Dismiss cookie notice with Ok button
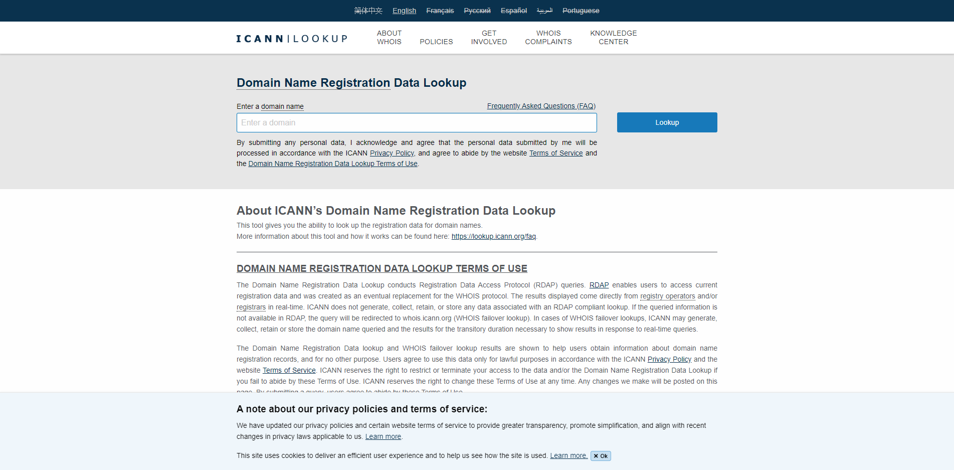Screen dimensions: 954x470 pos(601,456)
